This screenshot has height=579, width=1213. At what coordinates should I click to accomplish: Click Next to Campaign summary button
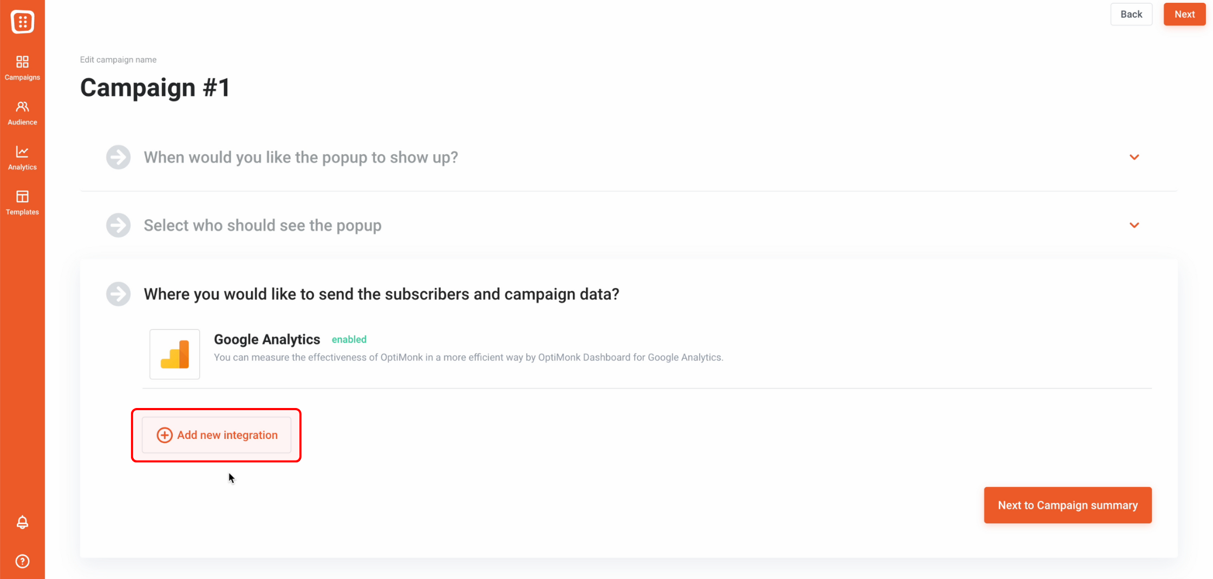[x=1068, y=505]
